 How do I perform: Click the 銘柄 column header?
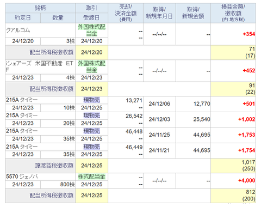(x=40, y=8)
